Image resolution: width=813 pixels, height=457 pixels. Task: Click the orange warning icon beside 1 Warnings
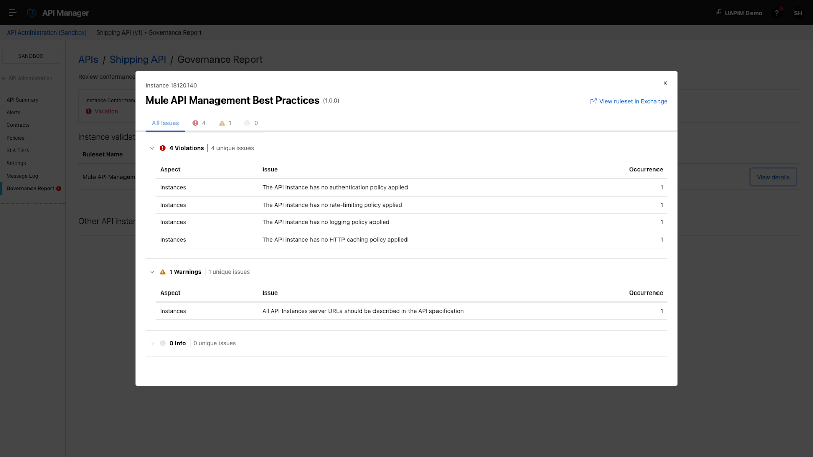coord(163,272)
